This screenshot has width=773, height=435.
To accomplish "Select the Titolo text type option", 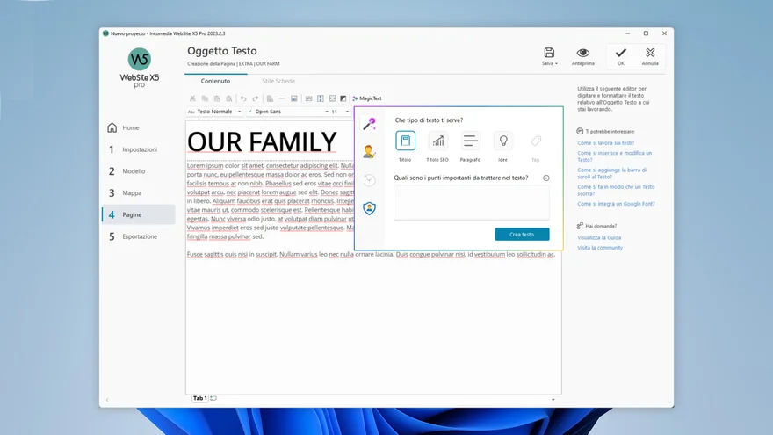I will pos(405,141).
